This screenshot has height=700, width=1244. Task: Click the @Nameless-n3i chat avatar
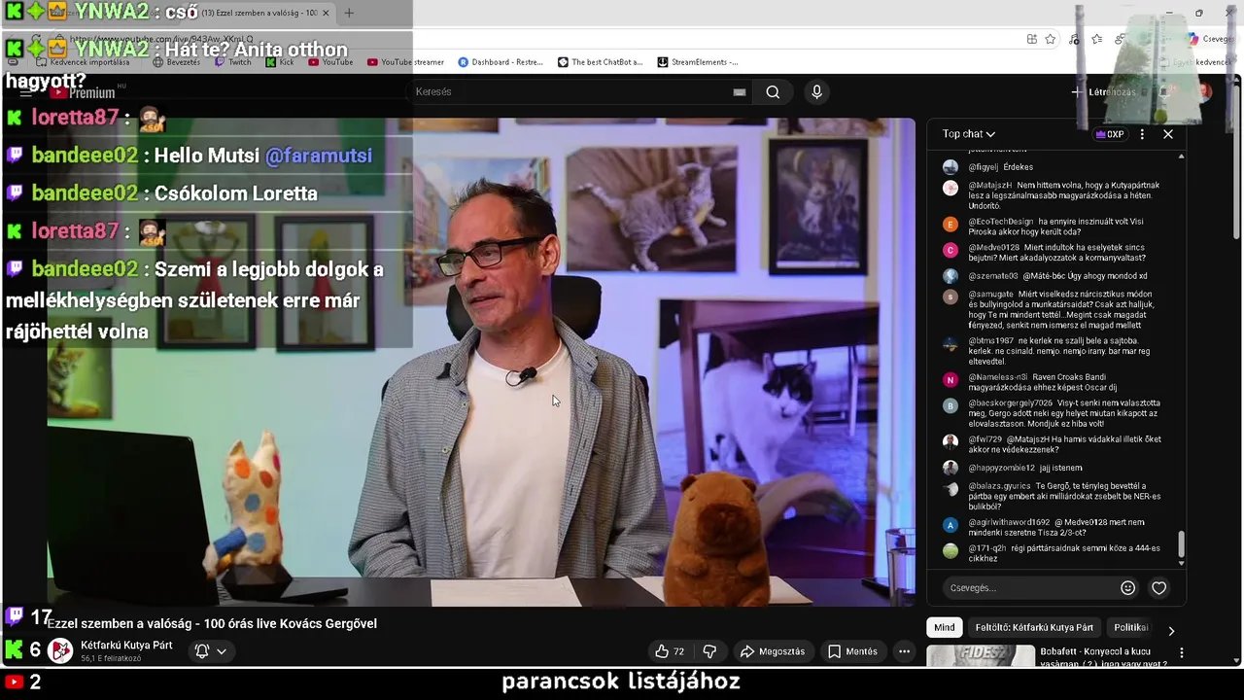(950, 379)
